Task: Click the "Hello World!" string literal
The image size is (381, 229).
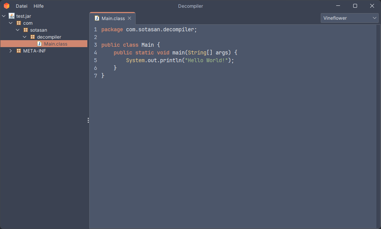Action: (x=206, y=60)
